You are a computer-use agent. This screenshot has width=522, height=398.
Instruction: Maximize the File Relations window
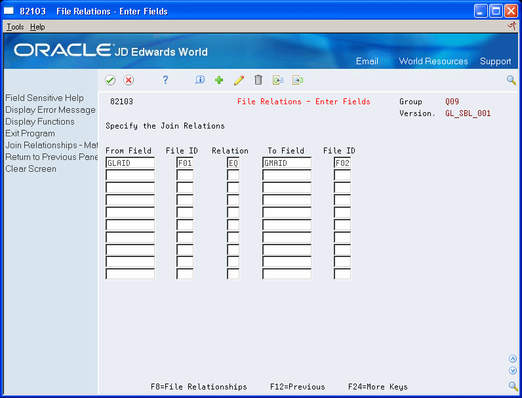(x=496, y=11)
